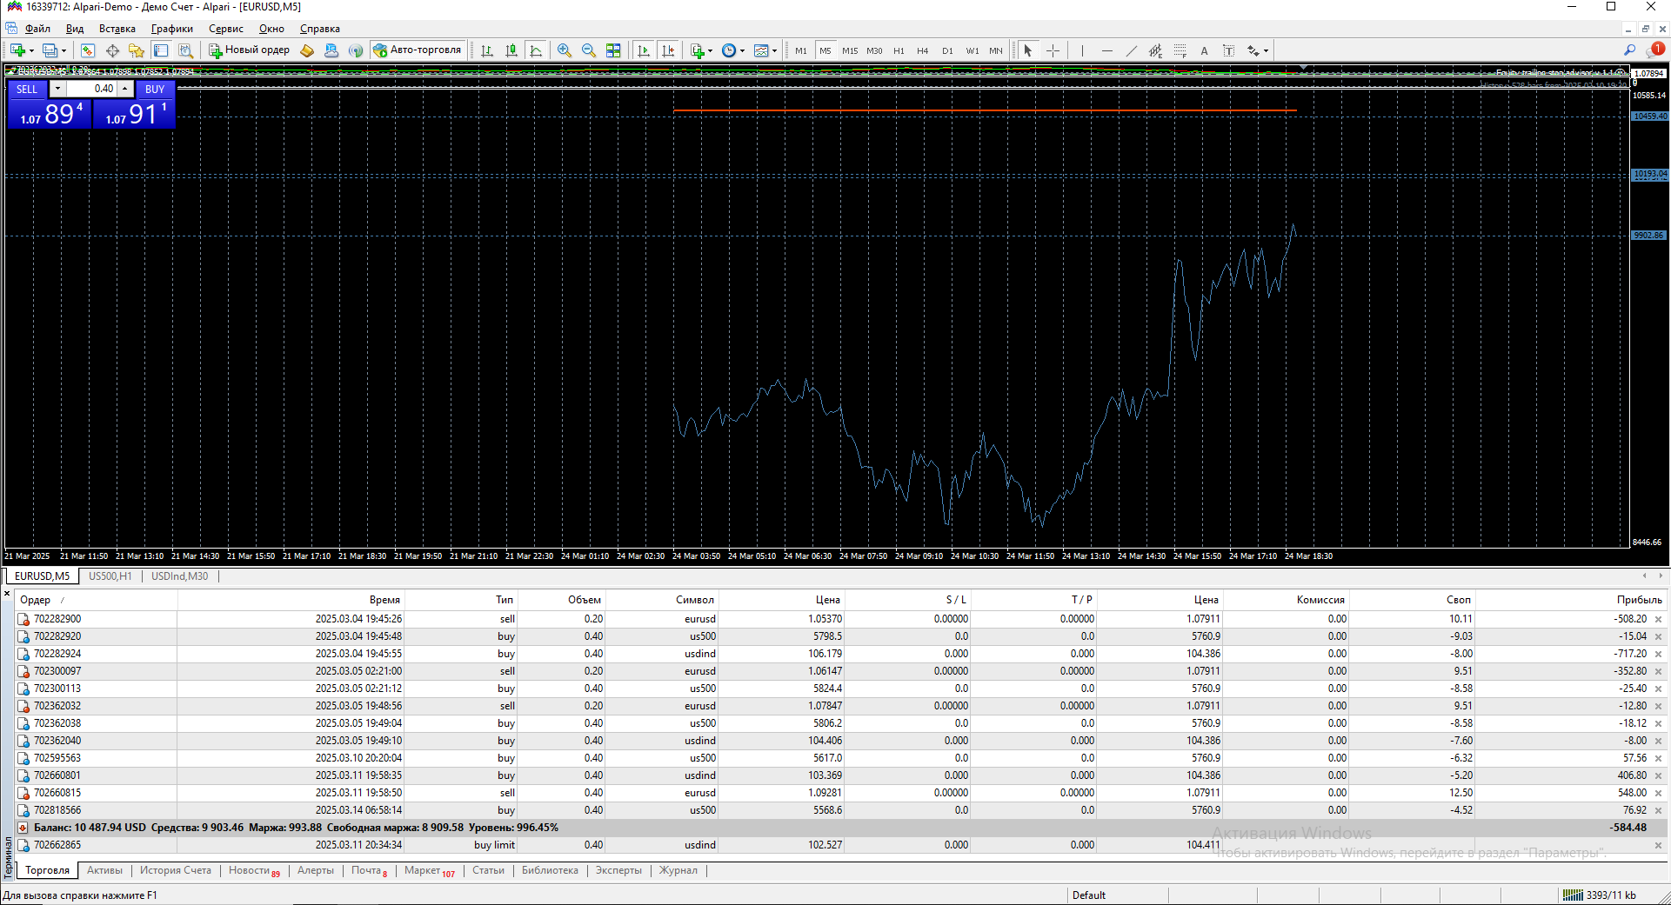Viewport: 1671px width, 905px height.
Task: Expand the Periods clock dropdown arrow
Action: (742, 50)
